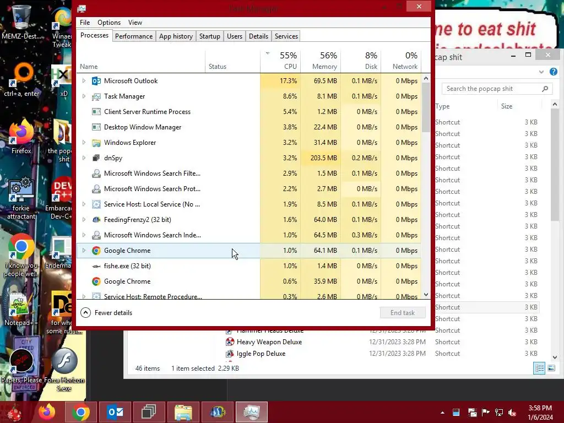Switch to the Startup tab
This screenshot has height=423, width=564.
tap(210, 36)
